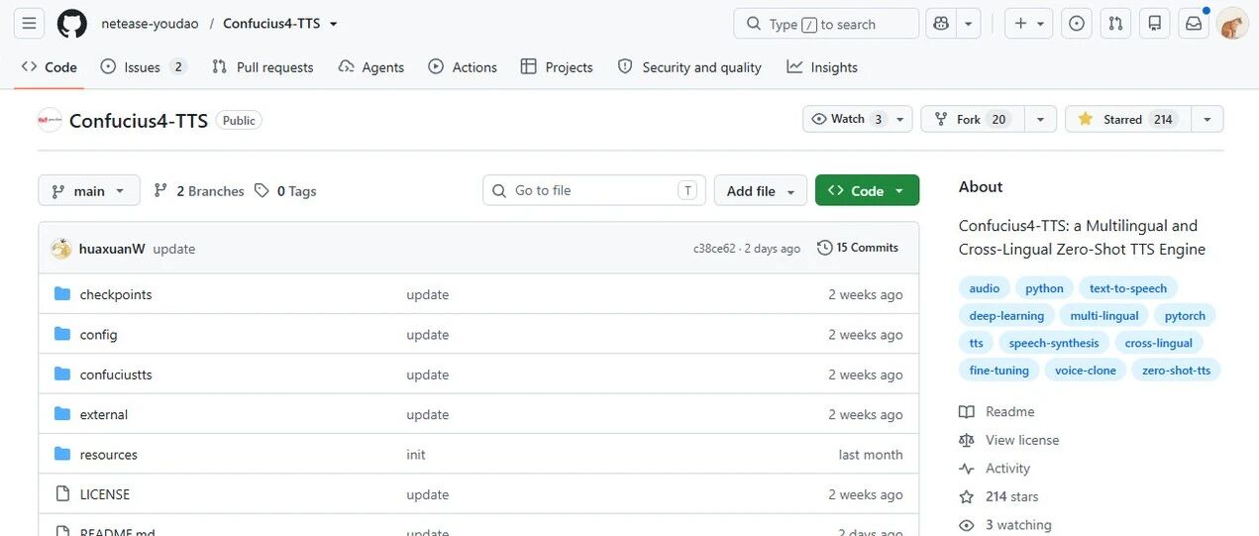Go to GitHub homepage logo
Screen dimensions: 1259x536
click(71, 24)
